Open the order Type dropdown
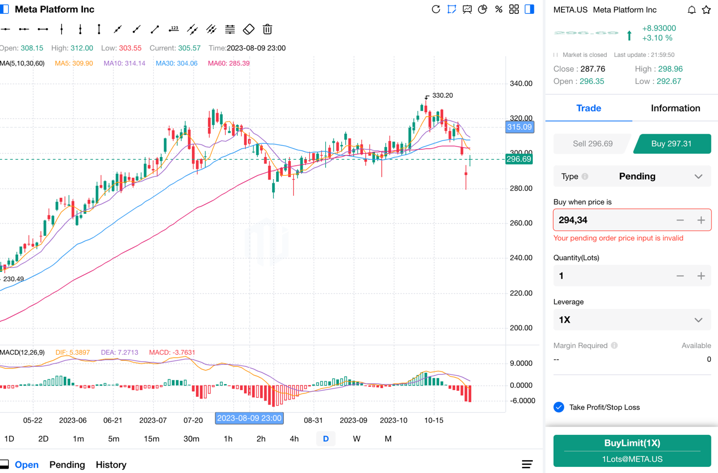 [x=632, y=176]
